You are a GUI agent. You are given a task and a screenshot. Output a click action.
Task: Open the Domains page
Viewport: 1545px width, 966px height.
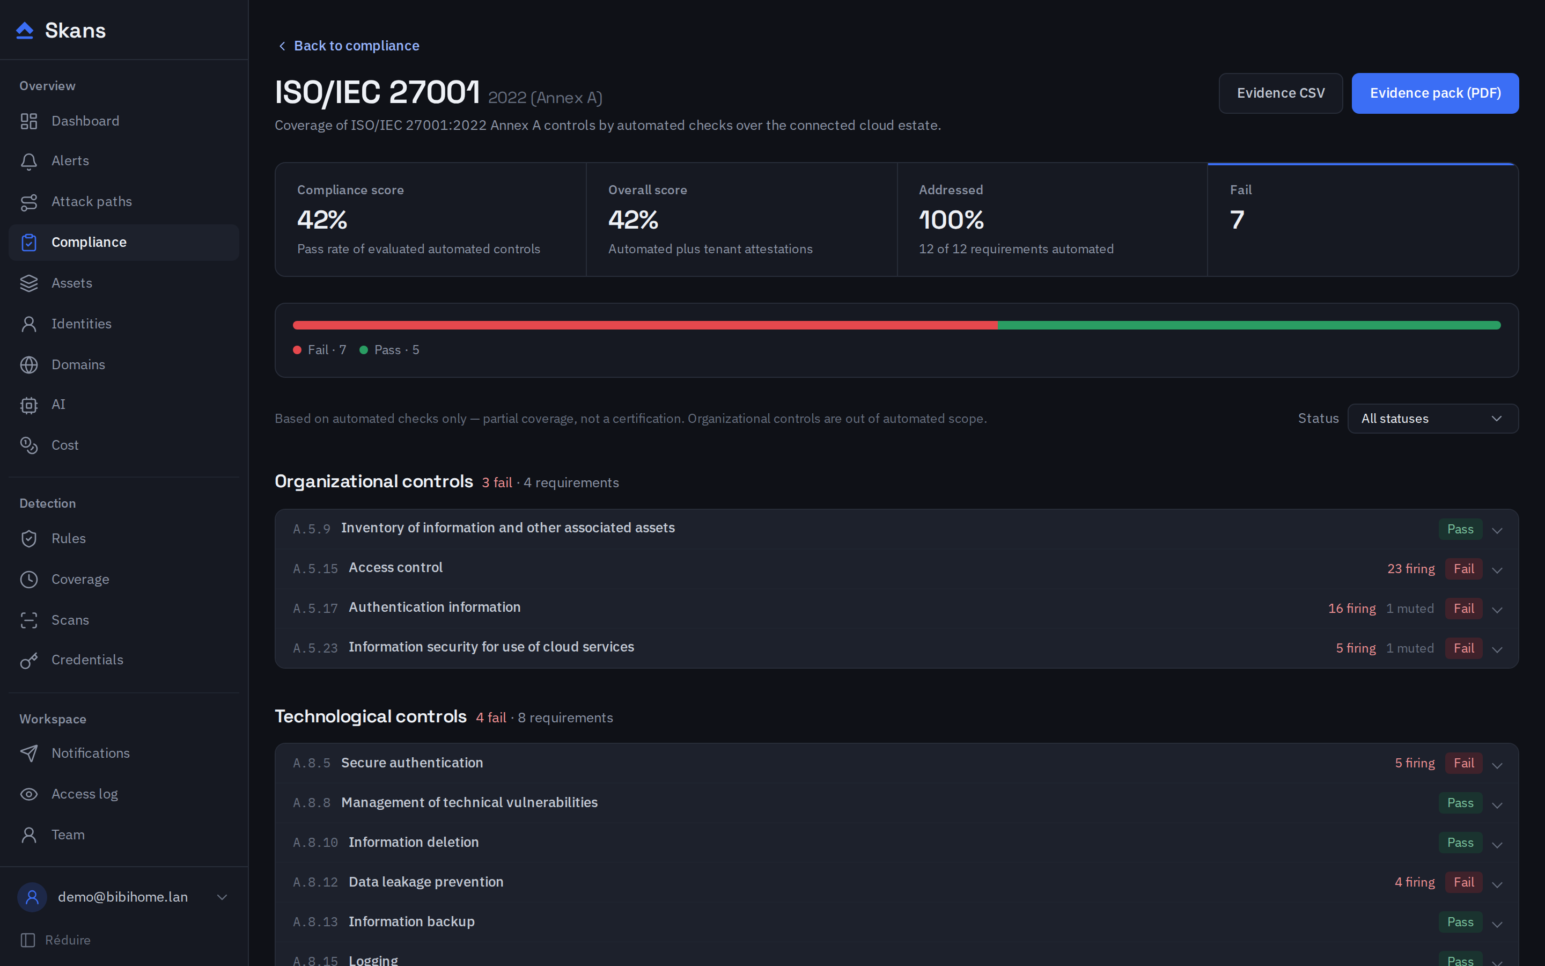pyautogui.click(x=124, y=364)
